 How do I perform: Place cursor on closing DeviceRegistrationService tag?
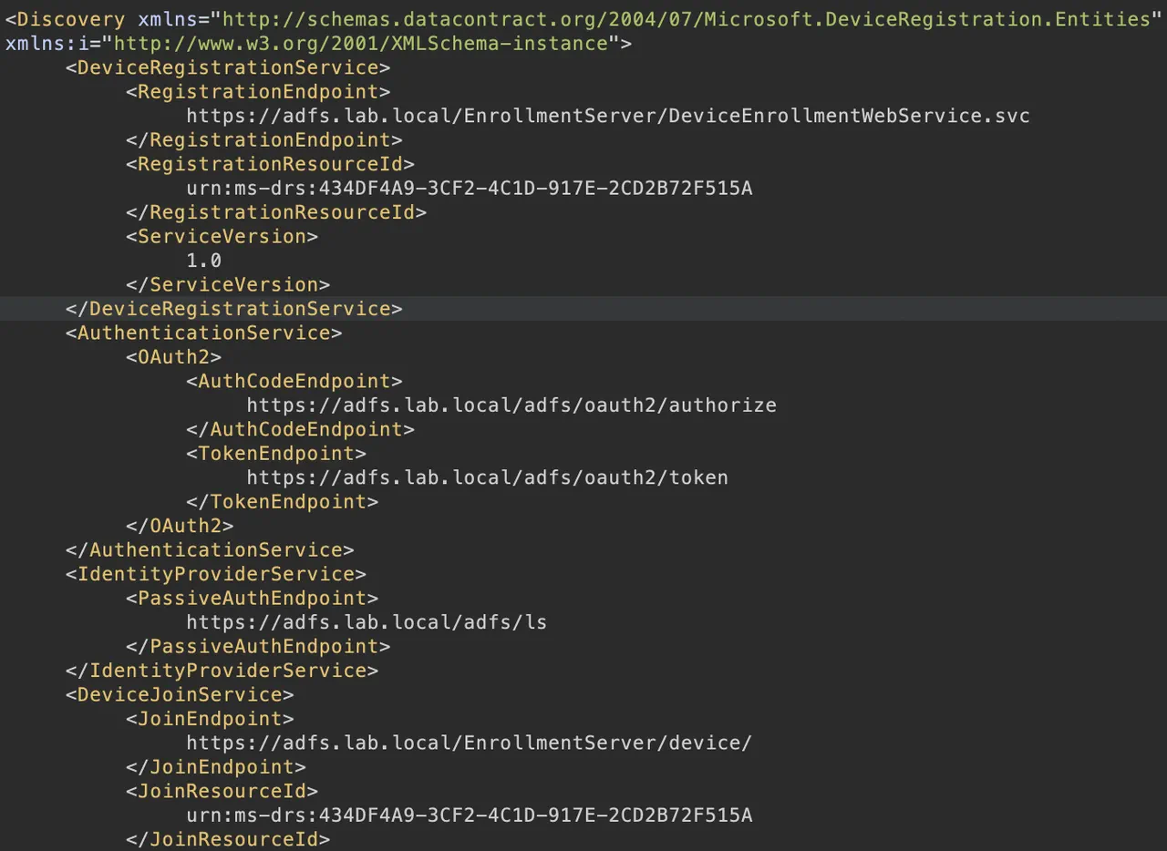(x=233, y=308)
